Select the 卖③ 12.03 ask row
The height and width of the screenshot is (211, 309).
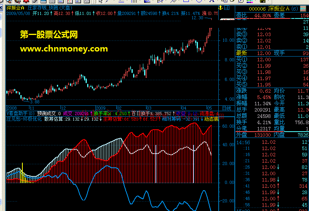click(x=272, y=34)
